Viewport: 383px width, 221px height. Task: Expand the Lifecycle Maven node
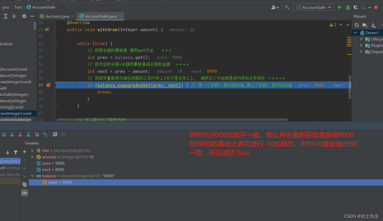[361, 39]
